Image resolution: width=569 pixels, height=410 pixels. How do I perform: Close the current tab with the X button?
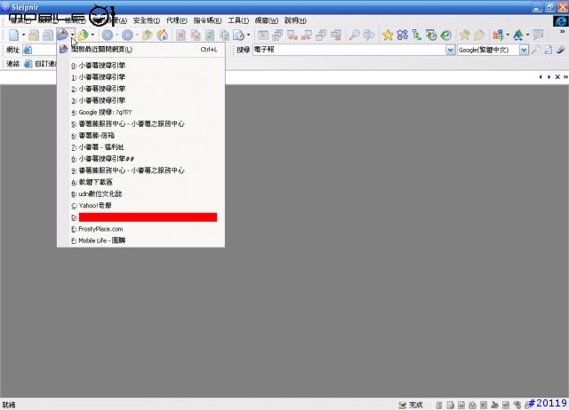[557, 77]
